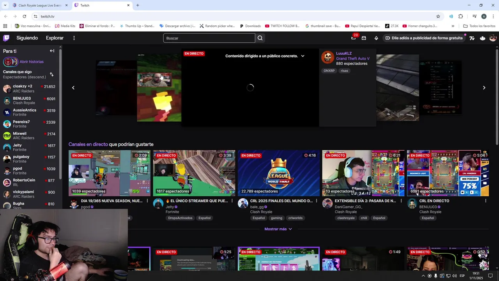Screen dimensions: 499x281
Task: Open the 'TWITCH FOLLOW B...' bookmark
Action: [282, 26]
